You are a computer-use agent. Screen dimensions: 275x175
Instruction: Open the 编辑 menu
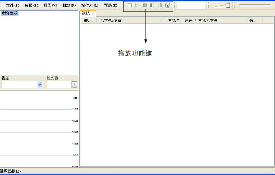(x=31, y=6)
